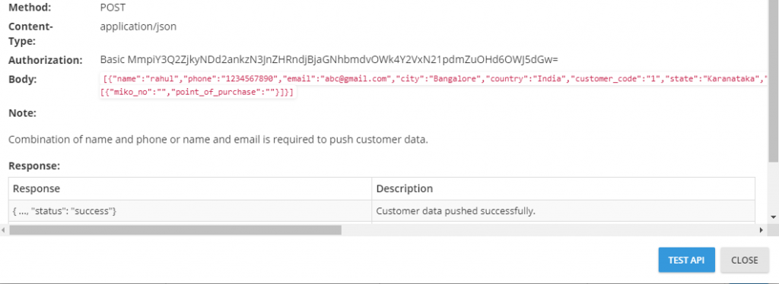The width and height of the screenshot is (779, 284).
Task: Click the TEST API button
Action: tap(687, 260)
